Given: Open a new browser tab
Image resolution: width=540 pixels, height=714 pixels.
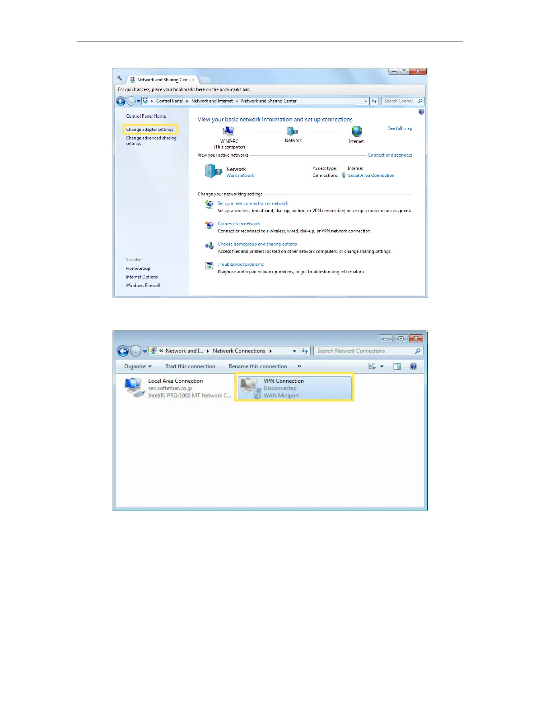Looking at the screenshot, I should click(x=205, y=80).
